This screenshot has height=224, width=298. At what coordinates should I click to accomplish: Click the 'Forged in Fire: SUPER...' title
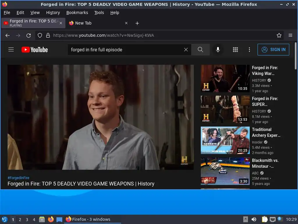click(265, 101)
